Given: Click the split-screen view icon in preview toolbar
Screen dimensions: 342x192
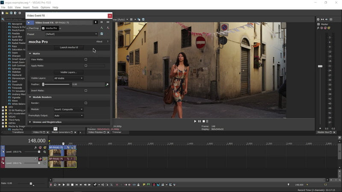Looking at the screenshot, I should pos(131,19).
